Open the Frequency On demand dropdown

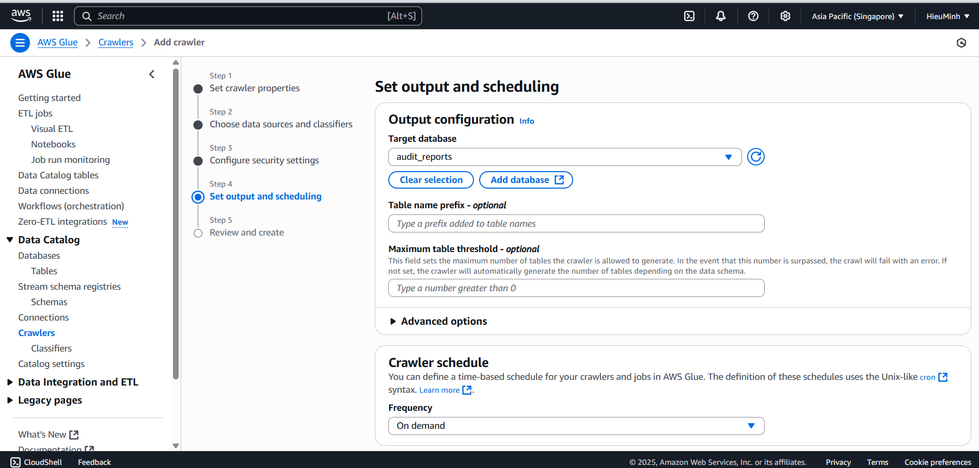pos(576,426)
